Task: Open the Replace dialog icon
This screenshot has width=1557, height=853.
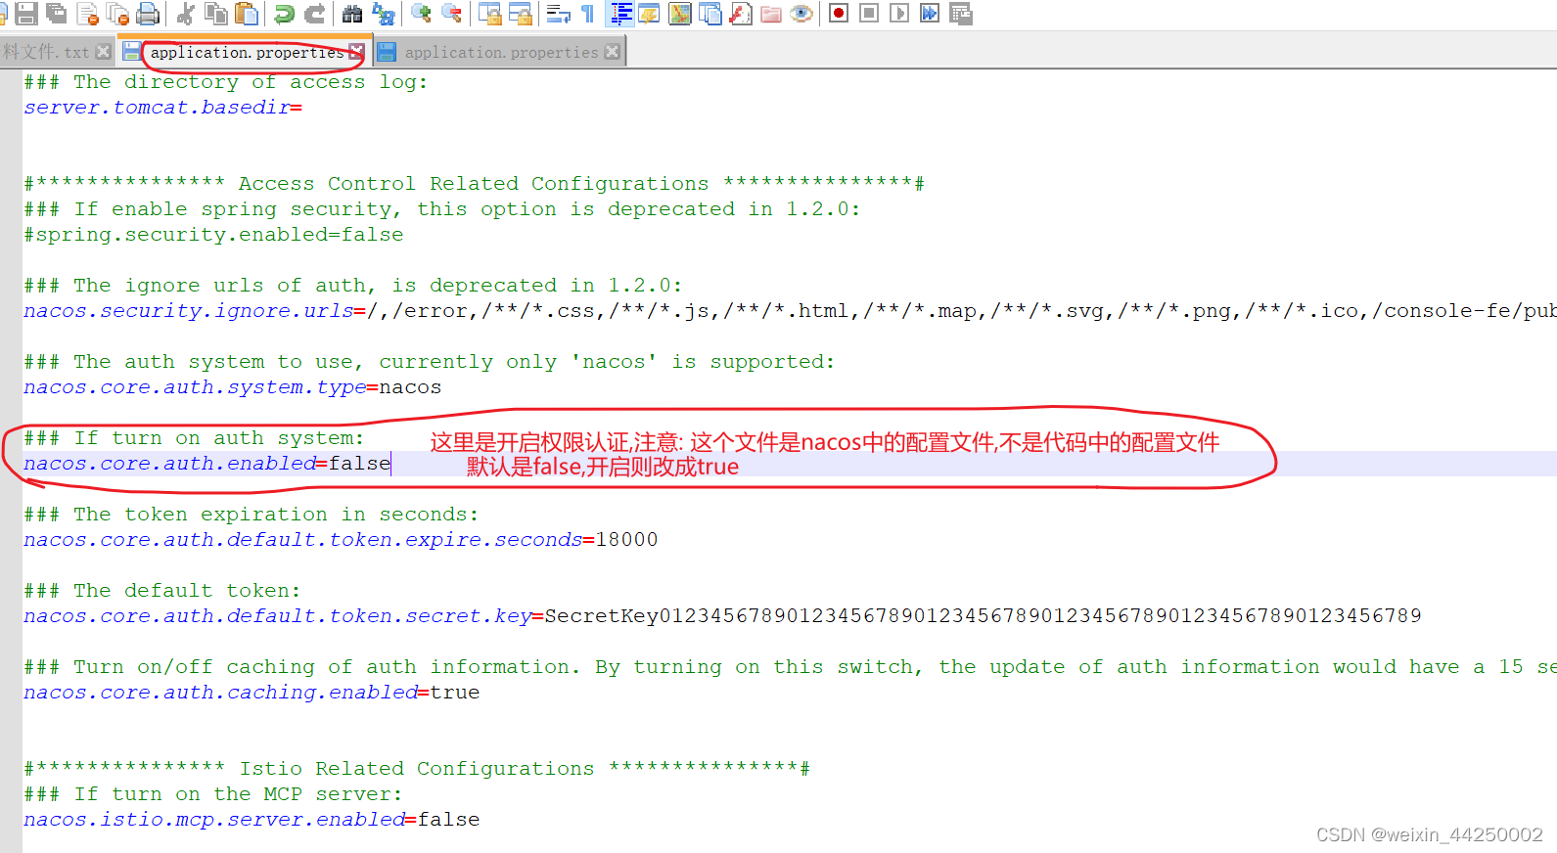Action: [384, 14]
